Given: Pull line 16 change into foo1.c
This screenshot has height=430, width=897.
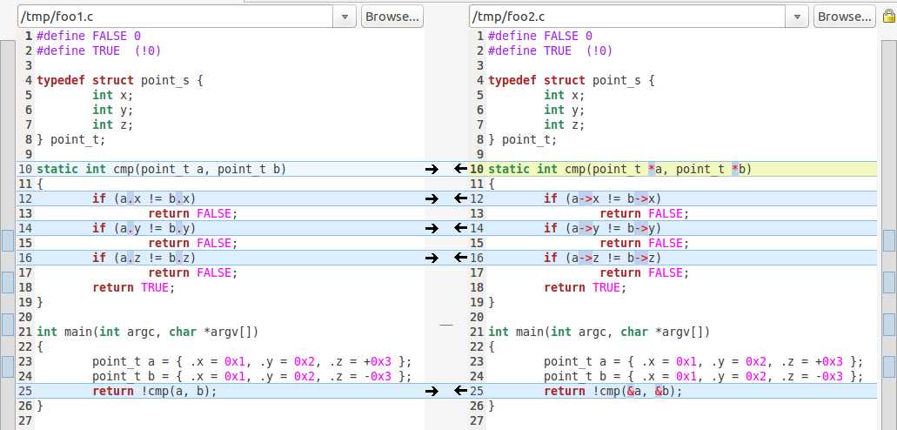Looking at the screenshot, I should [x=460, y=258].
